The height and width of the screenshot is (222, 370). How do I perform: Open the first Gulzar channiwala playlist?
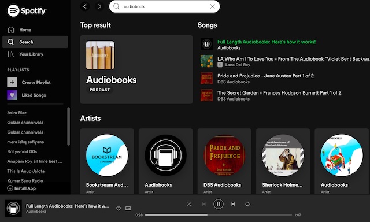25,123
